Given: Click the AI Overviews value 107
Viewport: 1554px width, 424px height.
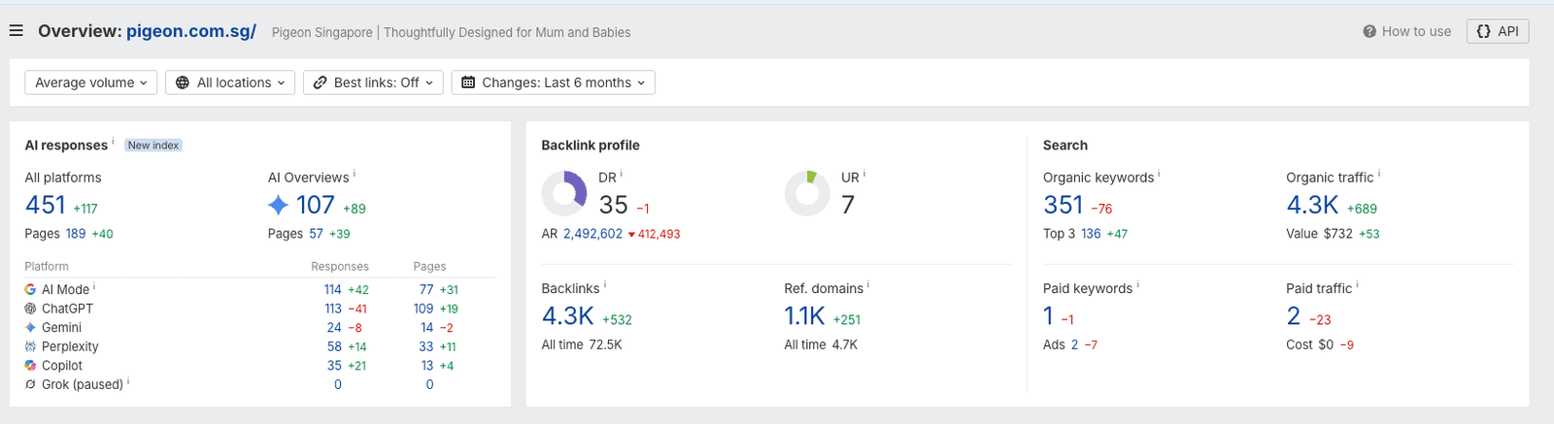Looking at the screenshot, I should (316, 205).
